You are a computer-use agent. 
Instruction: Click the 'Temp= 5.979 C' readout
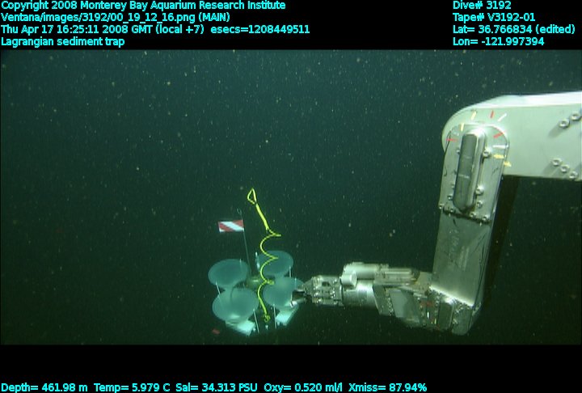click(x=132, y=388)
